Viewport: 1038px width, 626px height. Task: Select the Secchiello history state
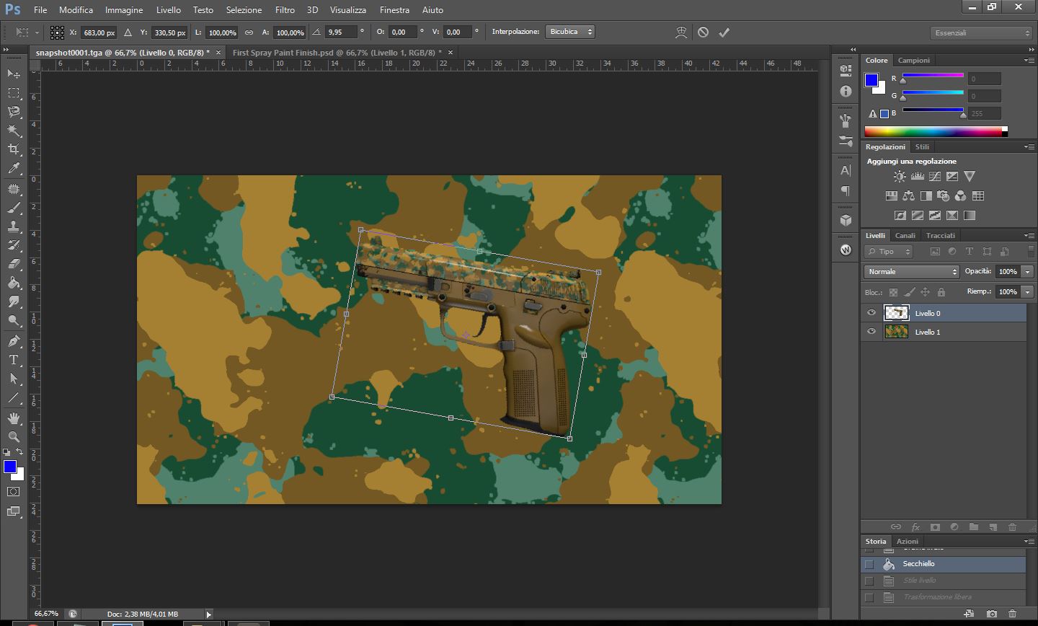click(x=918, y=564)
